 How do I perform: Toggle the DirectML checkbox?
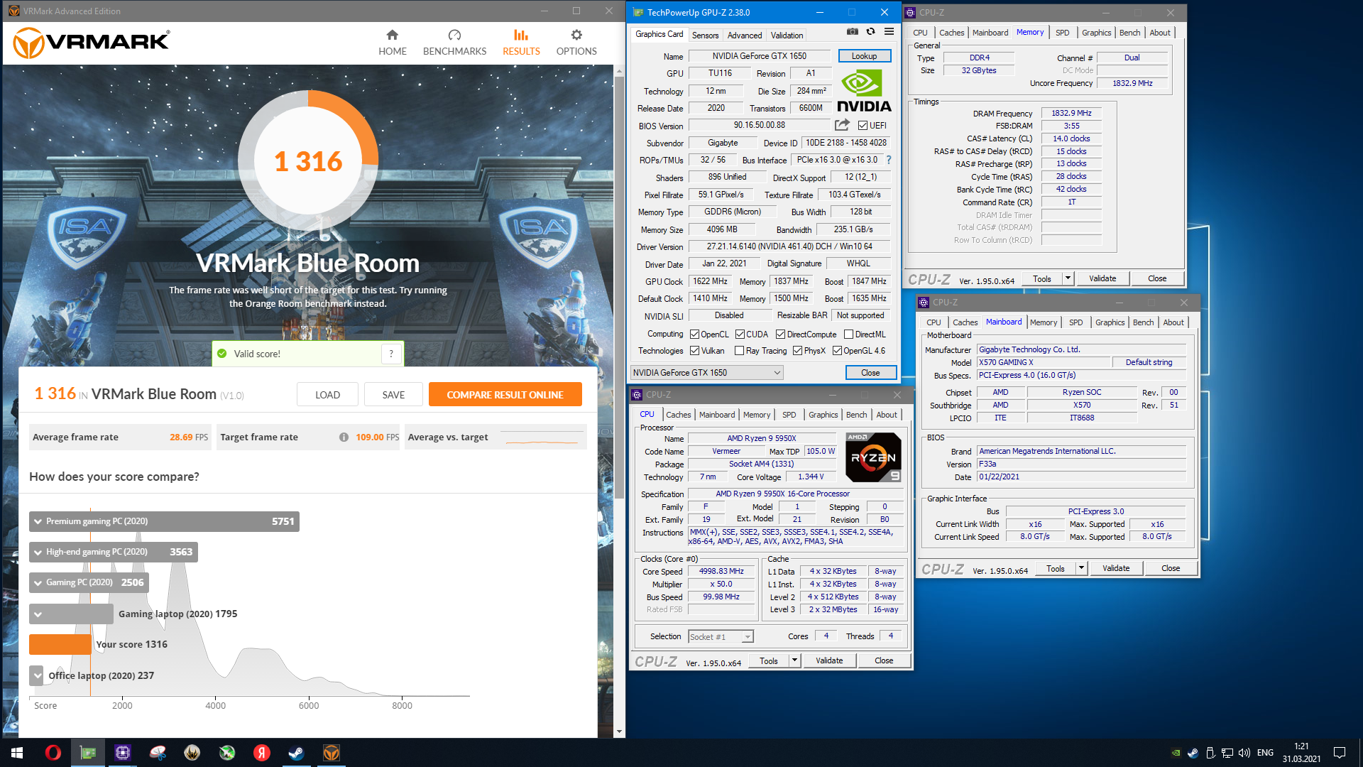pos(848,334)
